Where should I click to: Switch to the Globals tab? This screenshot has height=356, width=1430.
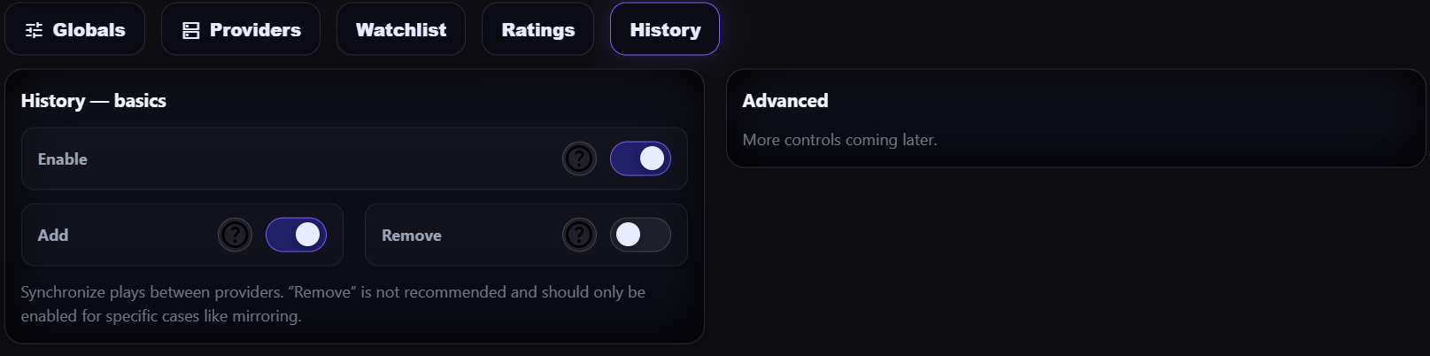click(x=75, y=30)
